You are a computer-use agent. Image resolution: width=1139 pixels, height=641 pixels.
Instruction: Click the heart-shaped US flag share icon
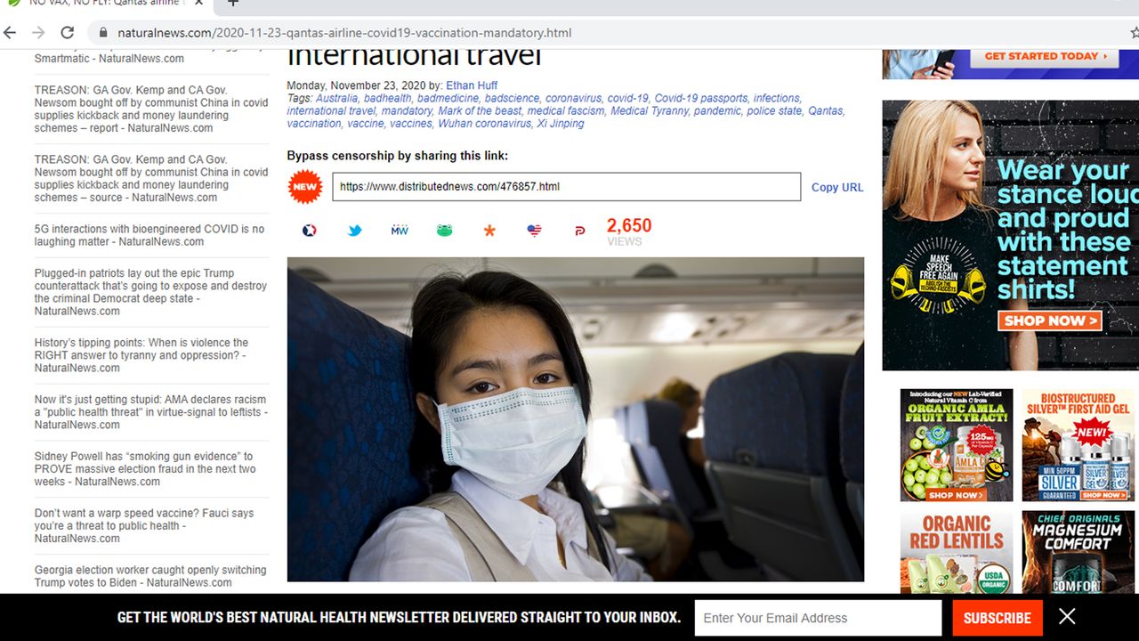coord(534,231)
